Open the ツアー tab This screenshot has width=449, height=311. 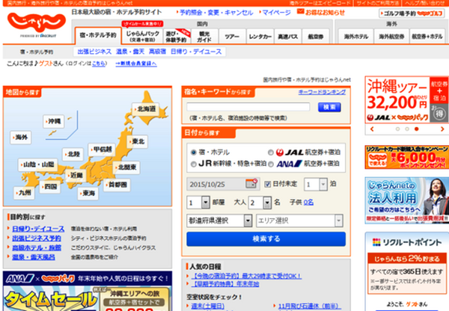coord(232,37)
